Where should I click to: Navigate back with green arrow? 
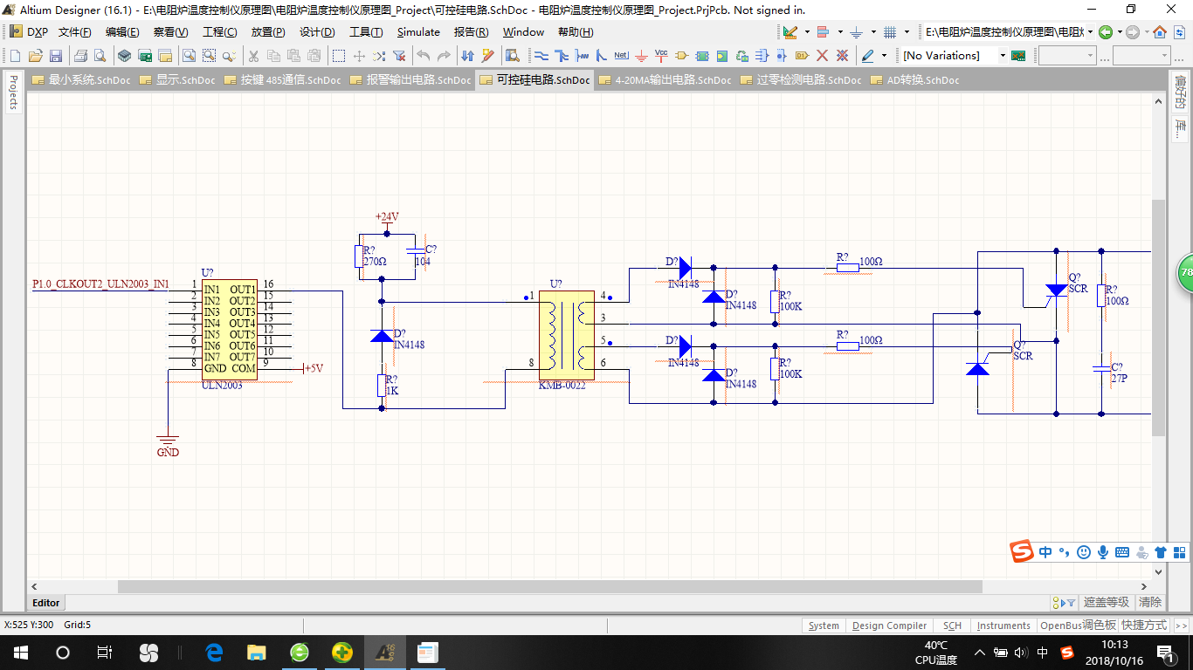click(x=1106, y=32)
